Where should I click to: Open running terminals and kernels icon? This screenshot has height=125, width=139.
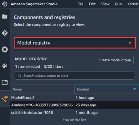click(5, 49)
